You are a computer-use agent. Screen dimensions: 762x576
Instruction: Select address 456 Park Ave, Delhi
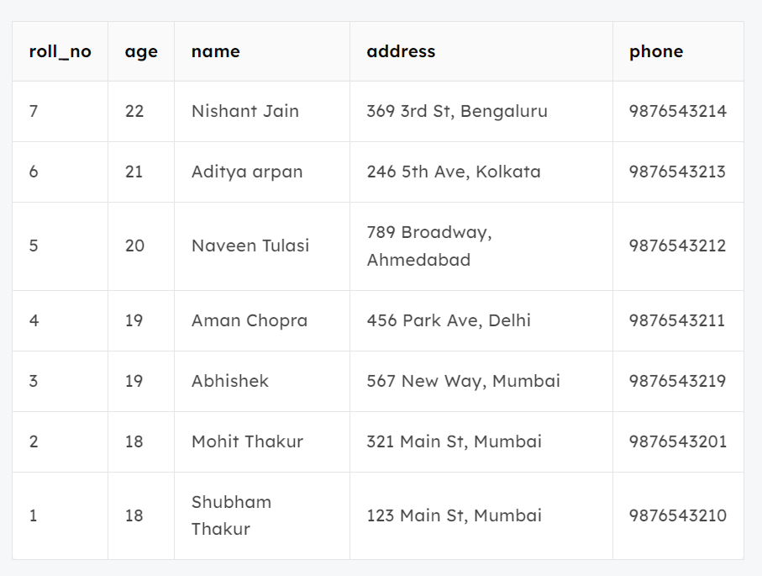tap(449, 320)
